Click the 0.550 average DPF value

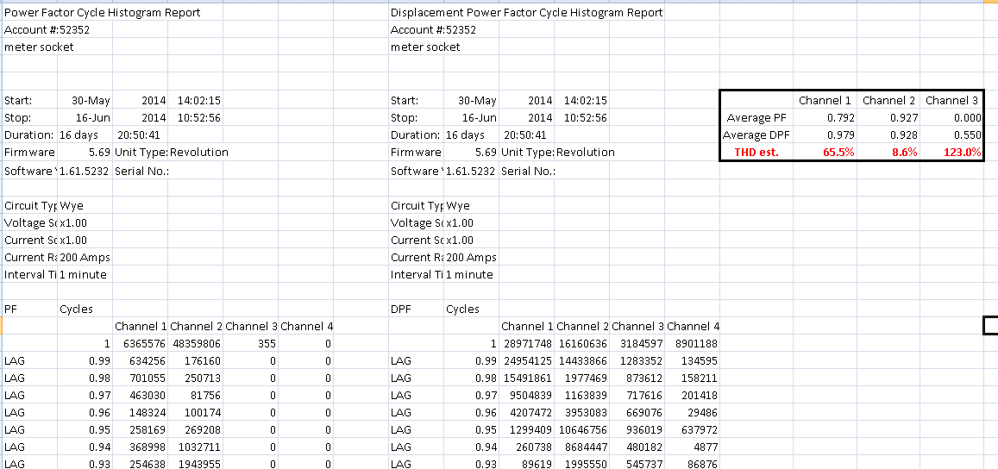[966, 135]
